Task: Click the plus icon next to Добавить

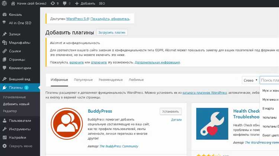Action: pyautogui.click(x=77, y=4)
